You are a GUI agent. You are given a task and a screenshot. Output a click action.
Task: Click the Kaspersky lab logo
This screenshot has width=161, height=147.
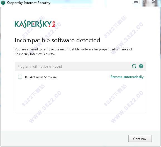pos(35,24)
